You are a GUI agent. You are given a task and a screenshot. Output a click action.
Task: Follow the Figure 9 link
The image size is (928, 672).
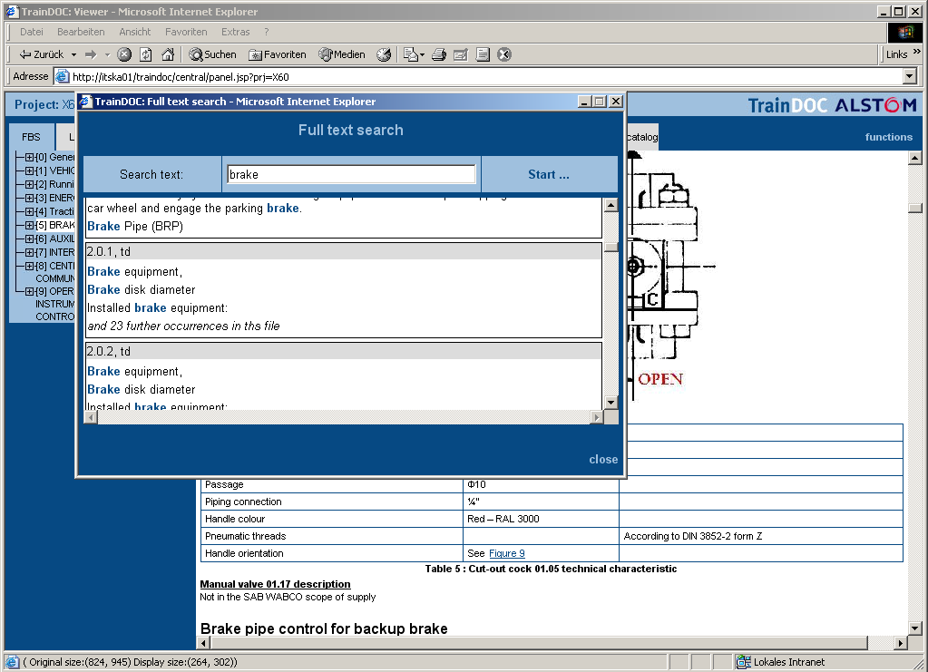tap(506, 553)
